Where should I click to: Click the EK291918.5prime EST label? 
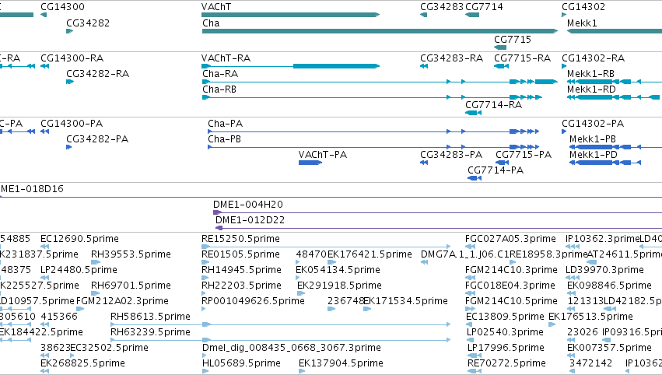339,286
